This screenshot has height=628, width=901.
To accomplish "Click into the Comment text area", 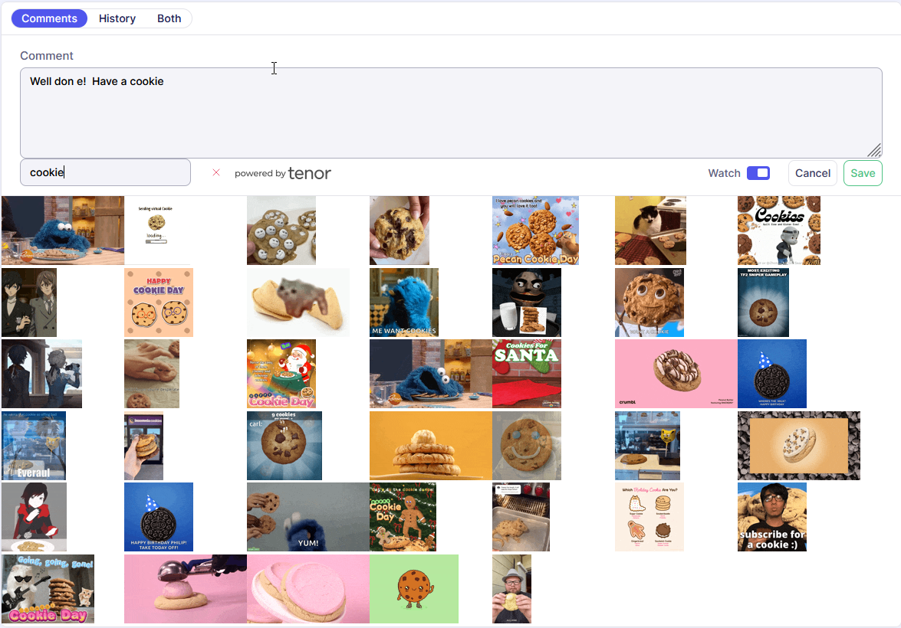I will [451, 113].
